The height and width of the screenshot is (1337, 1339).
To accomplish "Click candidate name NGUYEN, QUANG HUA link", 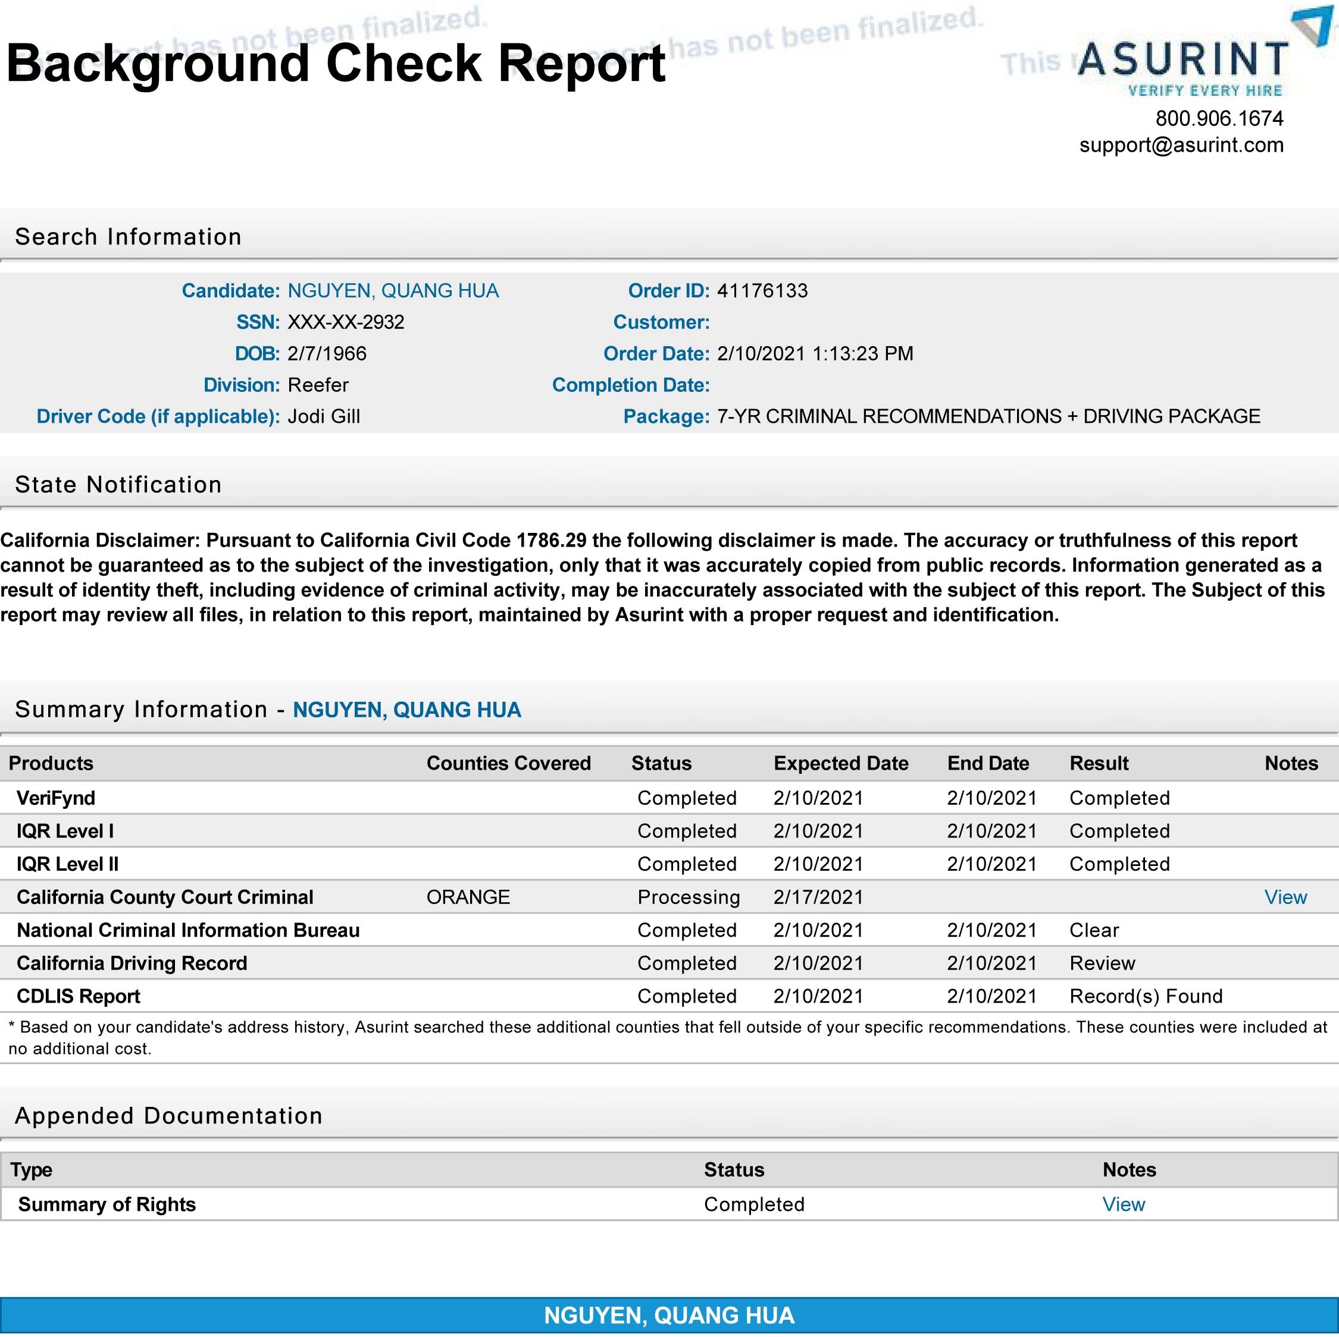I will point(393,290).
